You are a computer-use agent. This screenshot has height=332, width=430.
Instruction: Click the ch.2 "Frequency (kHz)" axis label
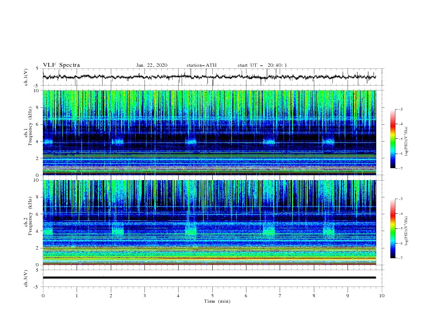click(30, 216)
